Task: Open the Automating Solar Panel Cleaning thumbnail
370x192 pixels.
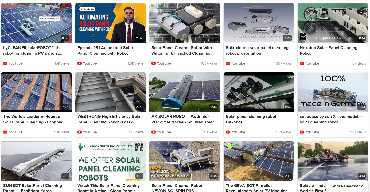Action: click(x=110, y=23)
